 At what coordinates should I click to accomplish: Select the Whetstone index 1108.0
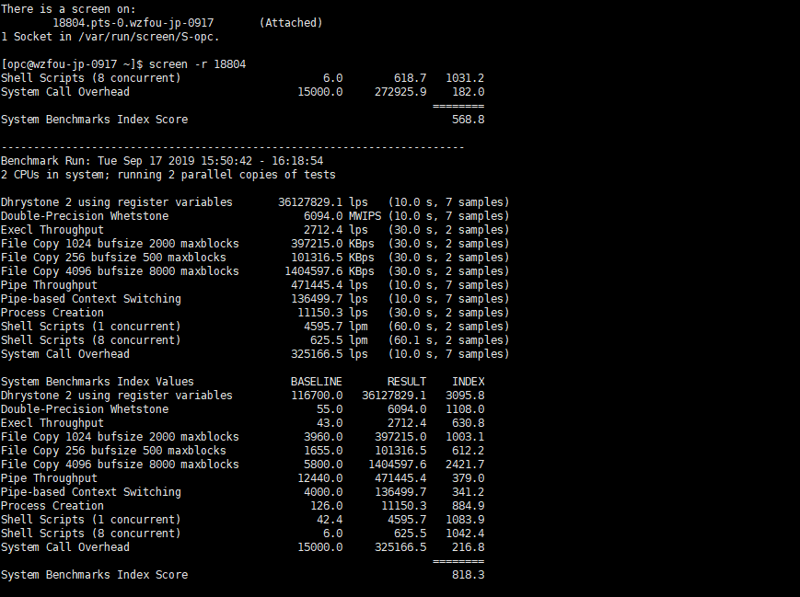(x=465, y=408)
